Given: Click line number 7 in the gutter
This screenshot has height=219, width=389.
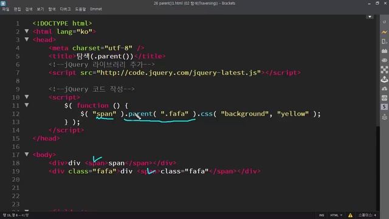Looking at the screenshot, I should [x=18, y=73].
